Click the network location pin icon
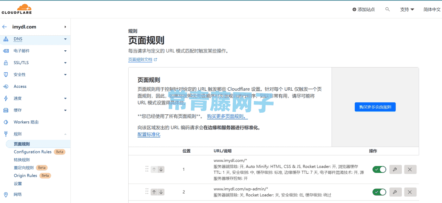442x203 pixels. pyautogui.click(x=6, y=194)
